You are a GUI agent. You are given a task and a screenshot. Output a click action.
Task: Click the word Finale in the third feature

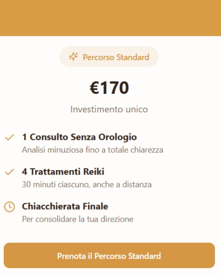(97, 206)
